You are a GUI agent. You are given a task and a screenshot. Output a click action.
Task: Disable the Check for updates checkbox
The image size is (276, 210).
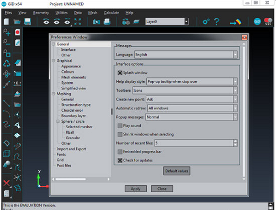120,160
